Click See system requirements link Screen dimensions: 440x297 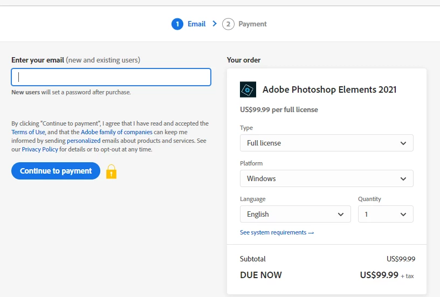(277, 232)
